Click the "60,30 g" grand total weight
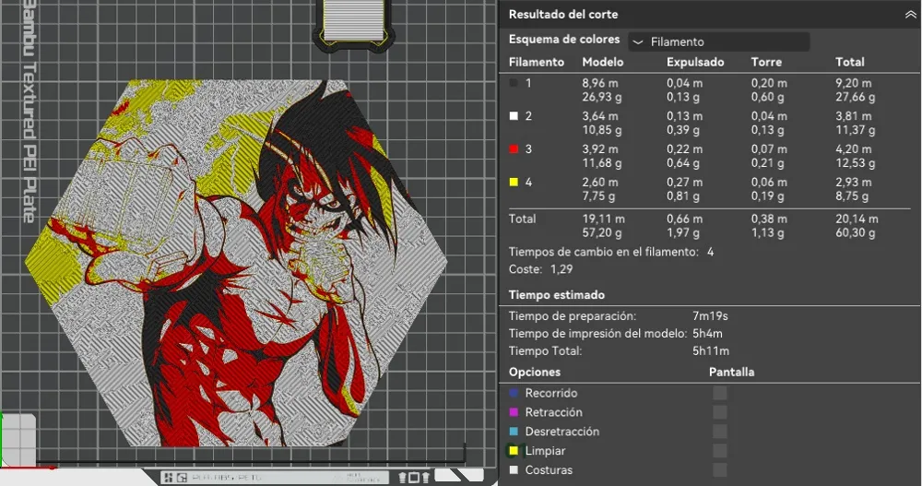The image size is (922, 486). (856, 233)
